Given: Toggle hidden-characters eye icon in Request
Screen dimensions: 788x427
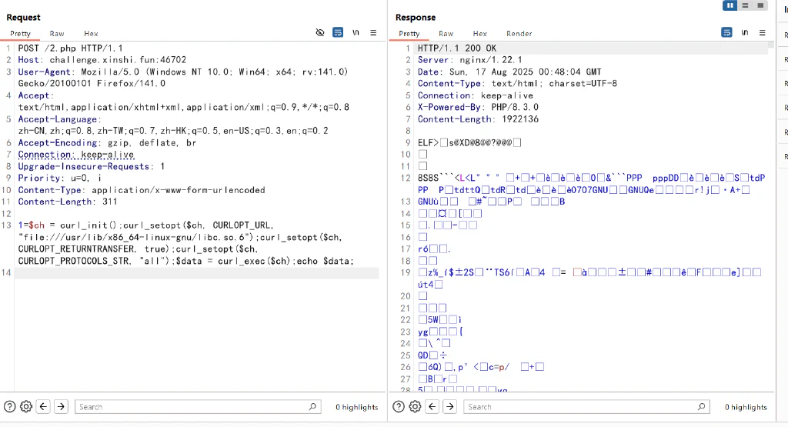Looking at the screenshot, I should pos(319,32).
